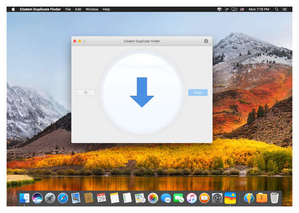Open System Preferences gear in Dock

pos(217,198)
